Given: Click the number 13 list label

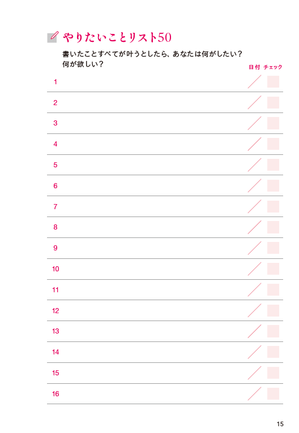Looking at the screenshot, I should [x=55, y=331].
